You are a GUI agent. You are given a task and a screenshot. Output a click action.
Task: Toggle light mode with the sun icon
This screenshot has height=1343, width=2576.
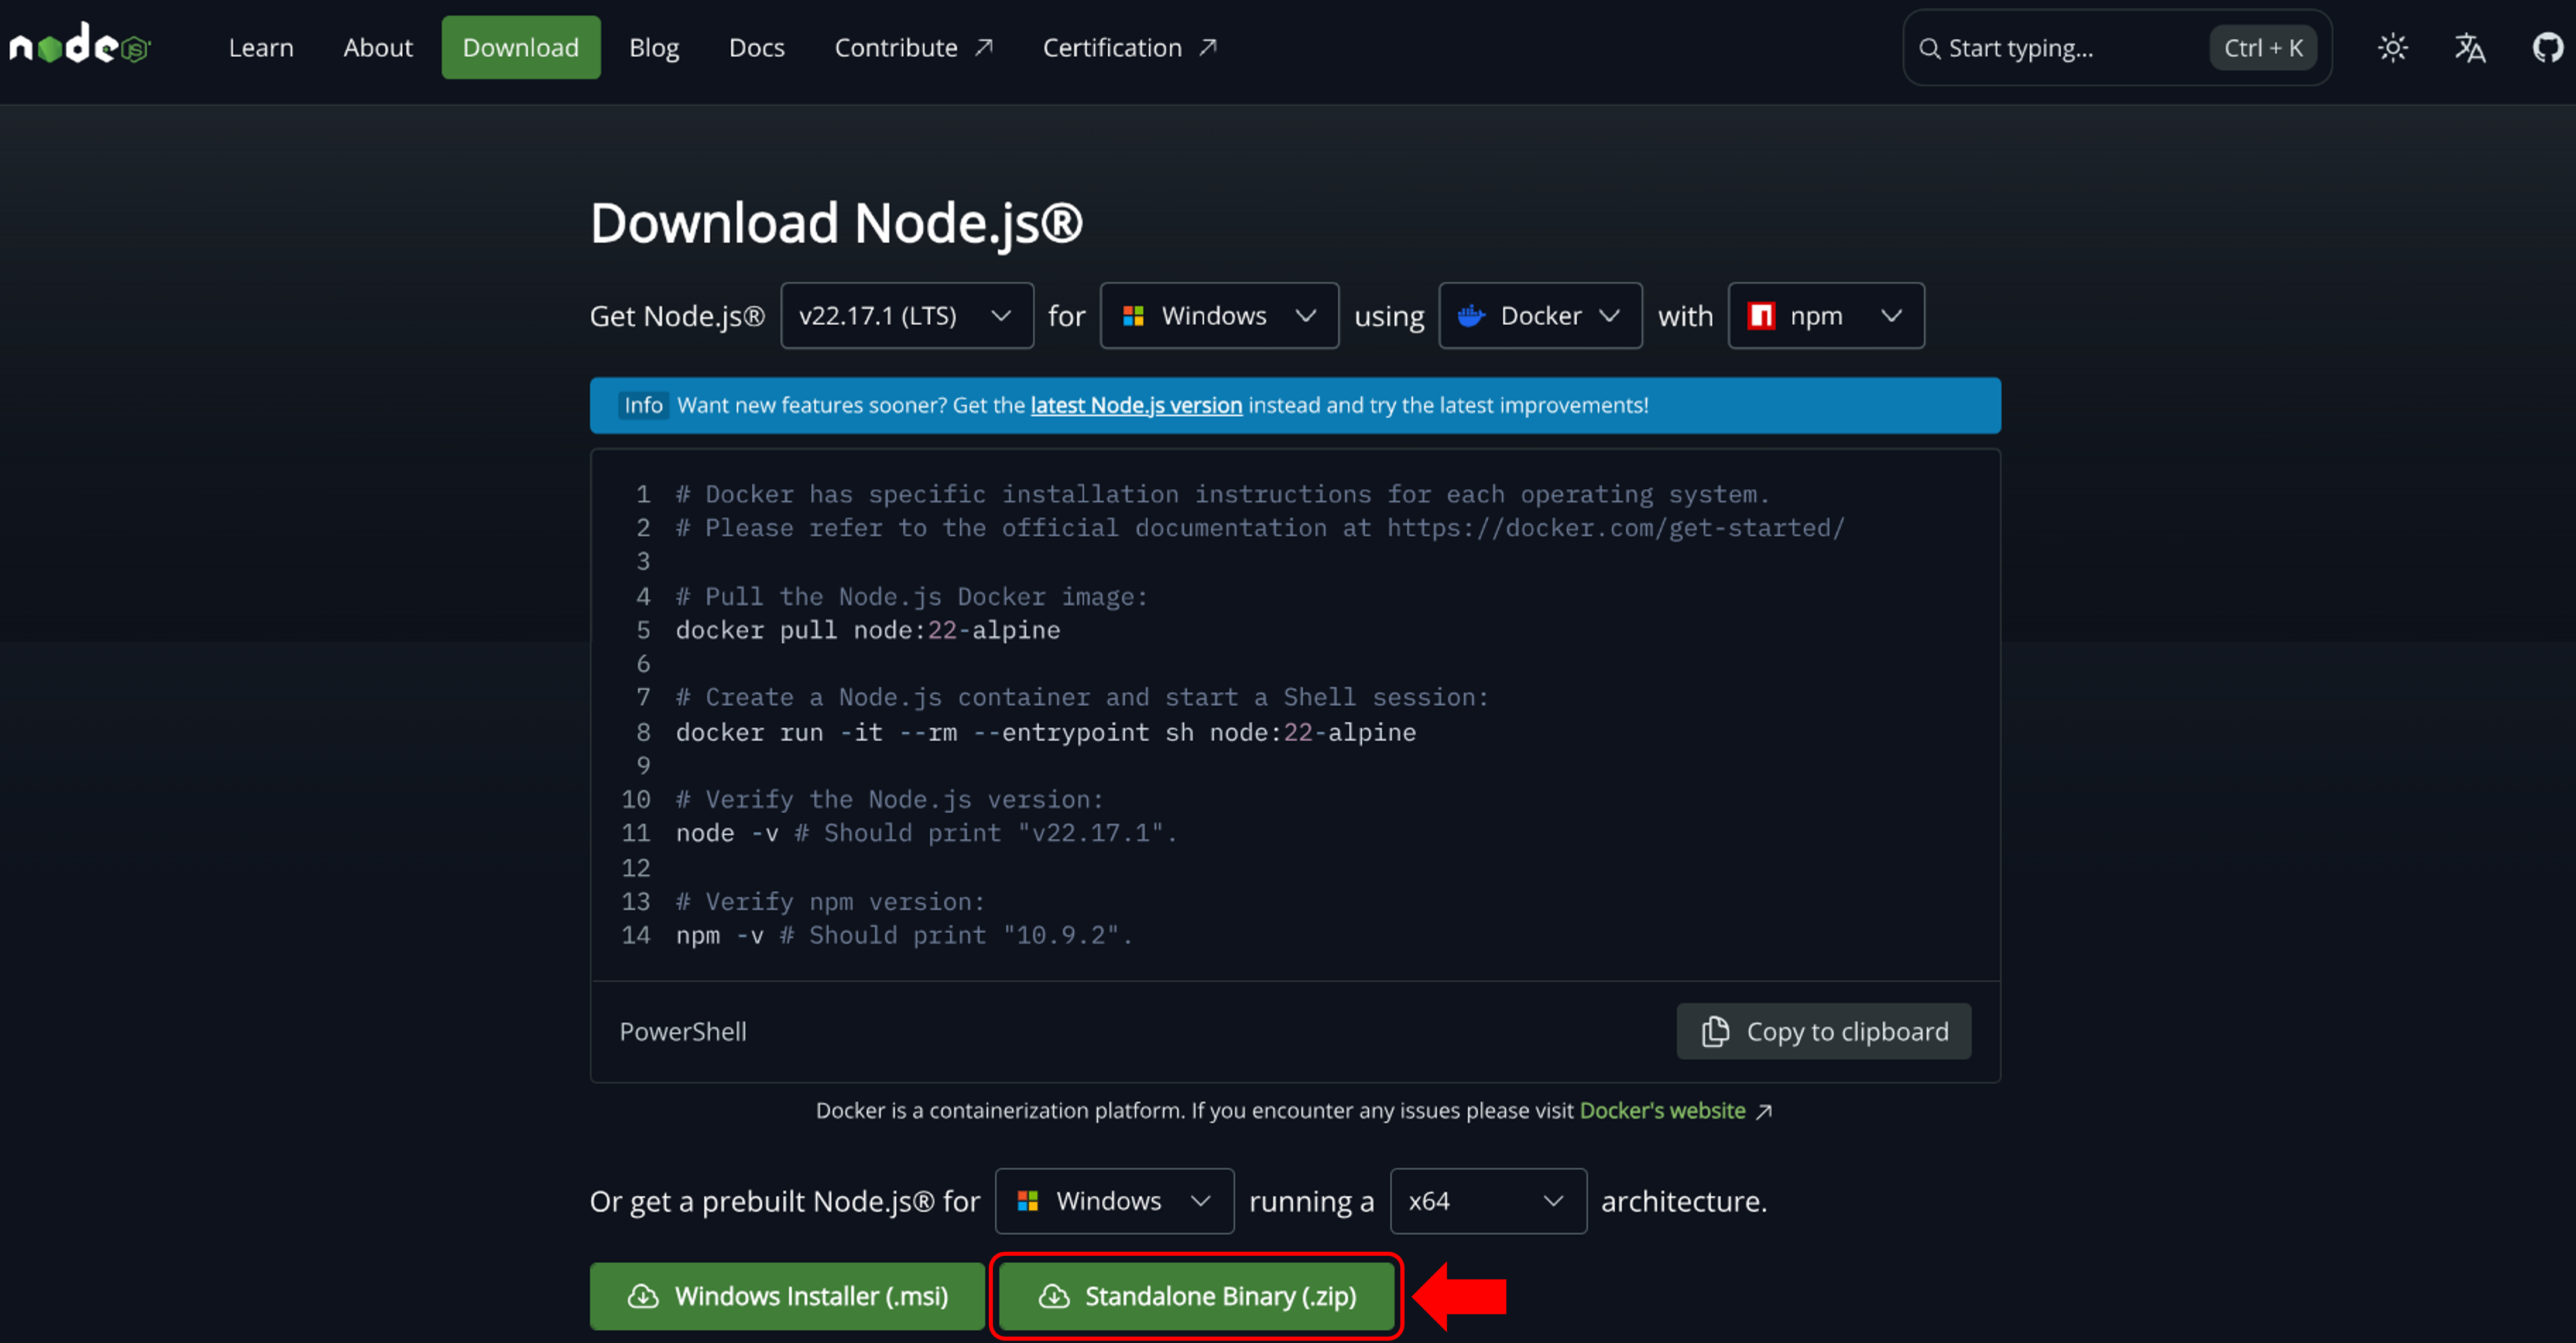point(2392,47)
